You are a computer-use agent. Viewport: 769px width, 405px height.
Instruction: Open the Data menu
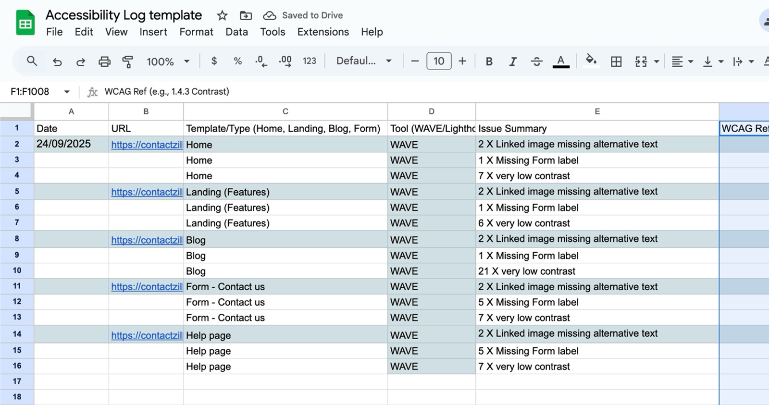click(236, 32)
